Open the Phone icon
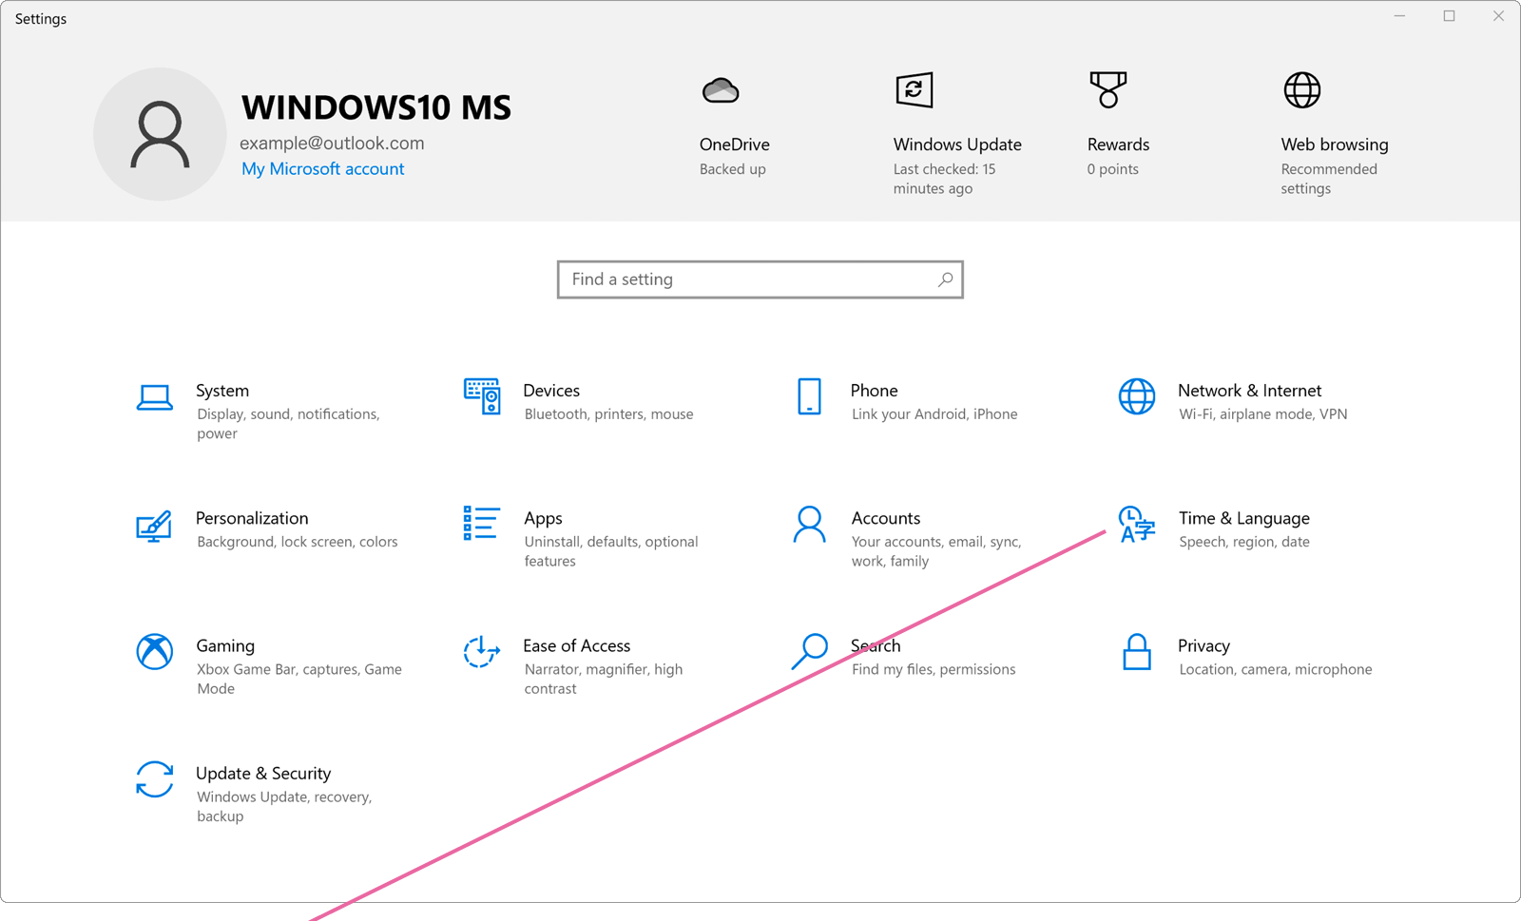1521x921 pixels. click(x=809, y=396)
